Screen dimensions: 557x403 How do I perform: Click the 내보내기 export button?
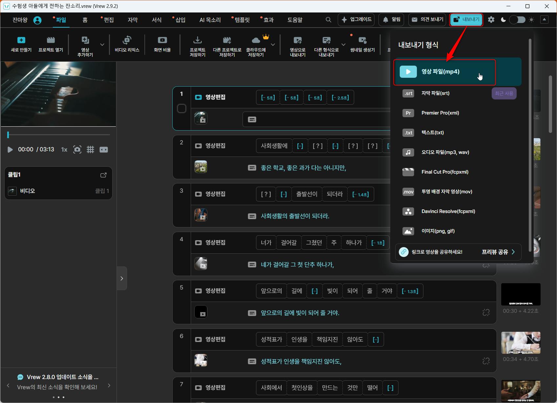(466, 20)
